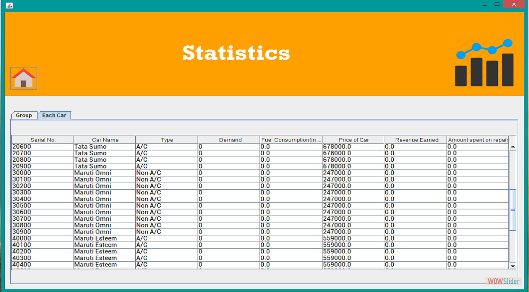Select serial number 30900 cell
This screenshot has width=529, height=292.
click(42, 232)
